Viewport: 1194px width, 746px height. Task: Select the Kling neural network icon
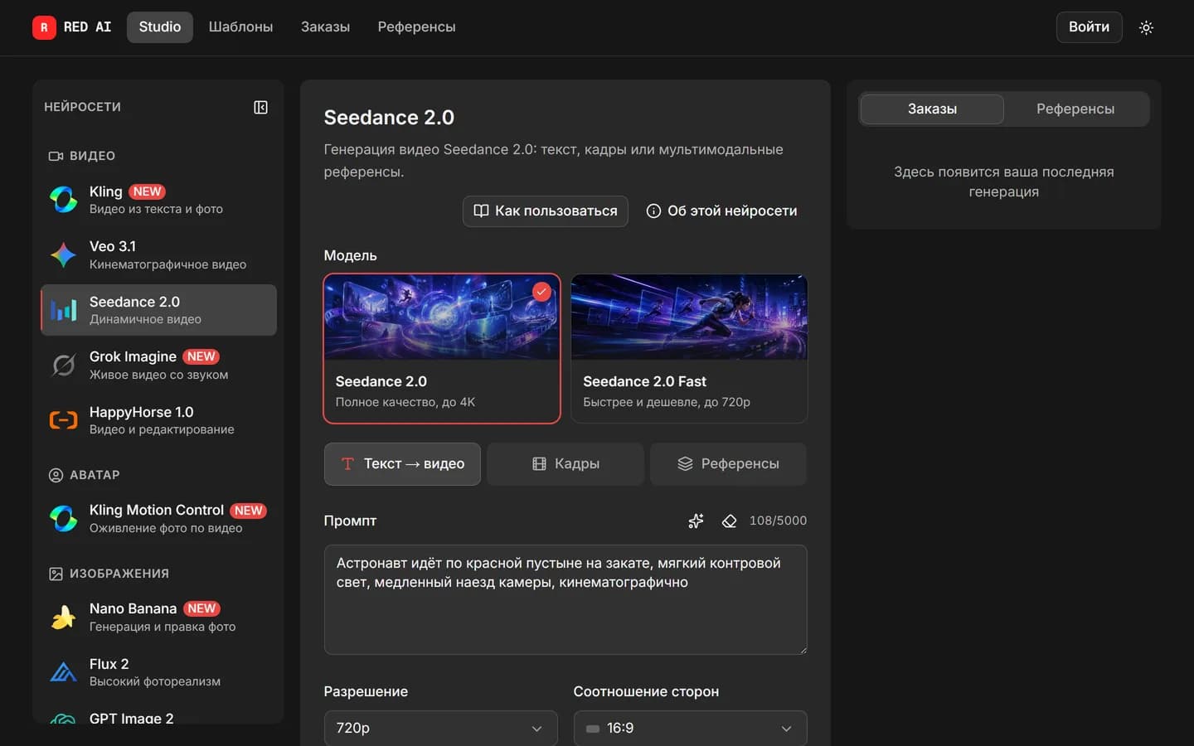click(63, 200)
